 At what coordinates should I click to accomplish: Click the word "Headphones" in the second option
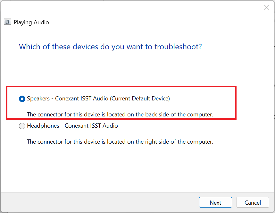43,126
